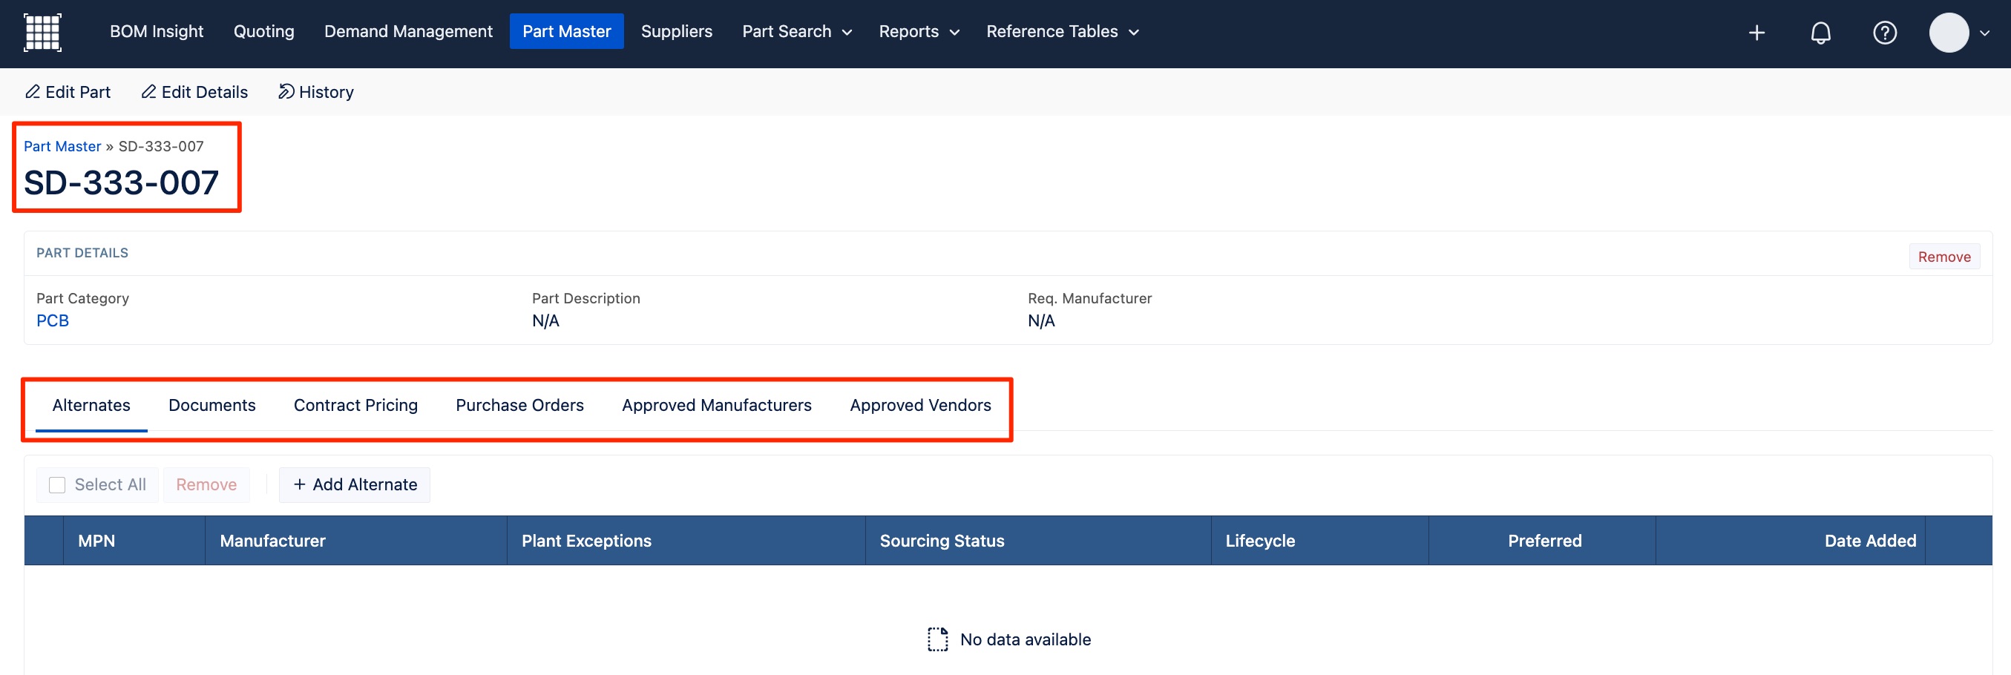Open the Quoting menu item
Image resolution: width=2011 pixels, height=675 pixels.
click(x=264, y=32)
